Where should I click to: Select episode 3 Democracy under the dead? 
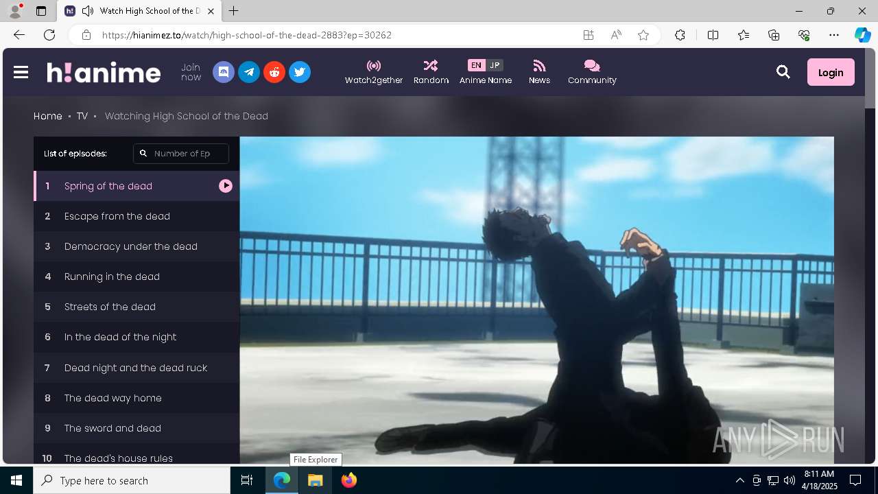click(x=137, y=246)
